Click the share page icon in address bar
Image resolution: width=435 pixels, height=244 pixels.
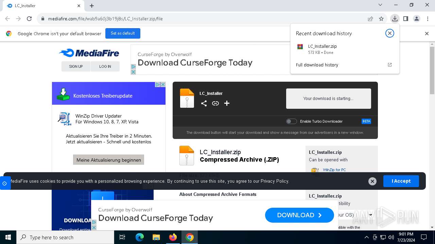(x=370, y=19)
